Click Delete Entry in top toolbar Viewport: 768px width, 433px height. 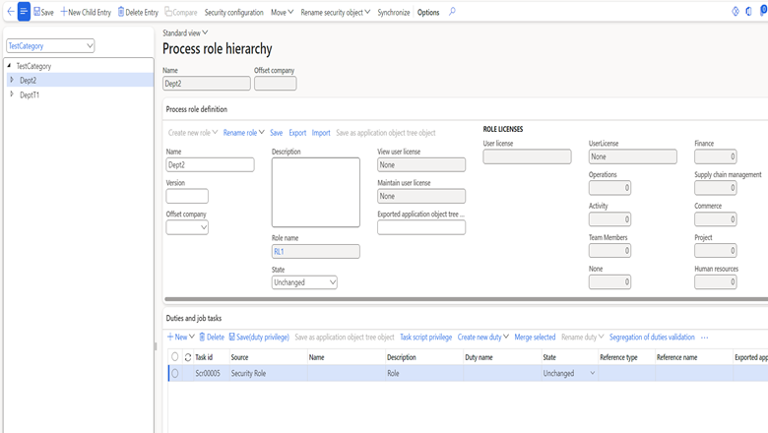coord(138,12)
